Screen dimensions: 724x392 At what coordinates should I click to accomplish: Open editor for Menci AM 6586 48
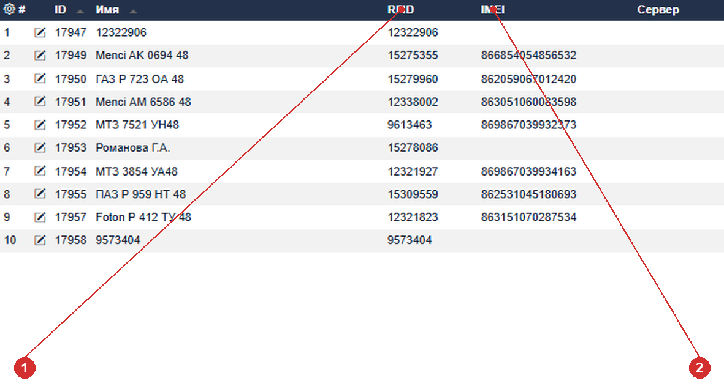tap(40, 102)
